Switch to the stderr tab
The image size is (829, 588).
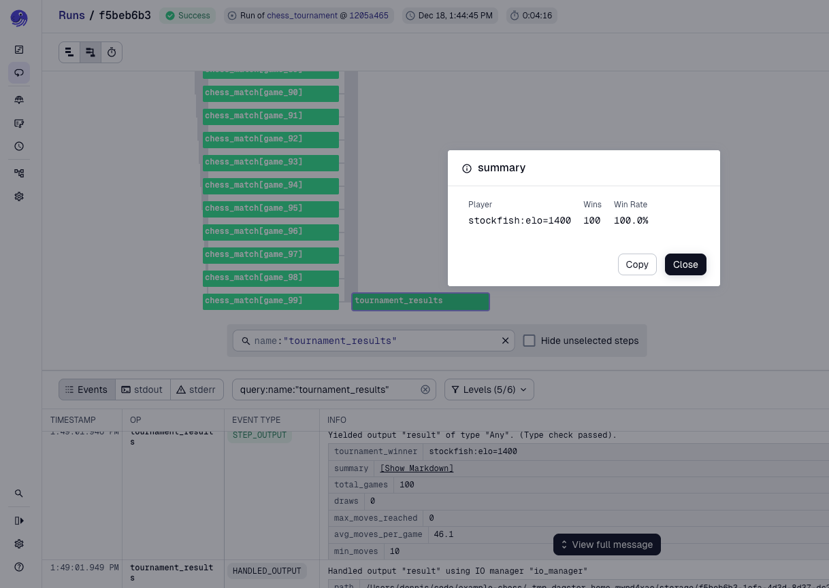[196, 390]
